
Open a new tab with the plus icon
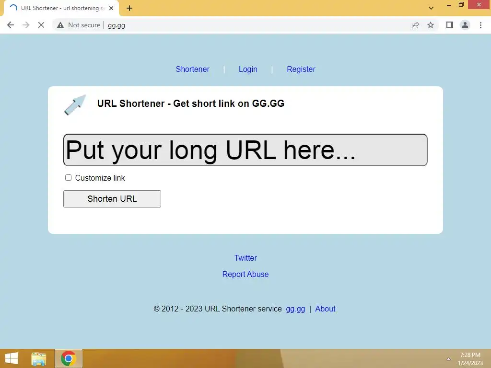(129, 8)
